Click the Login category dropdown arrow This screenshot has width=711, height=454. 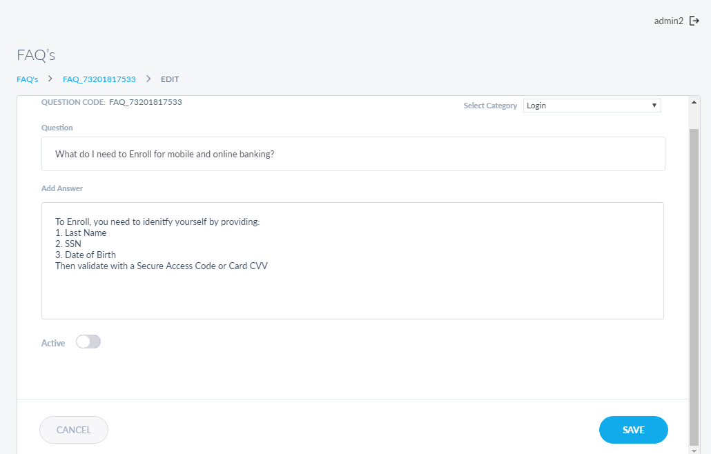pyautogui.click(x=654, y=106)
